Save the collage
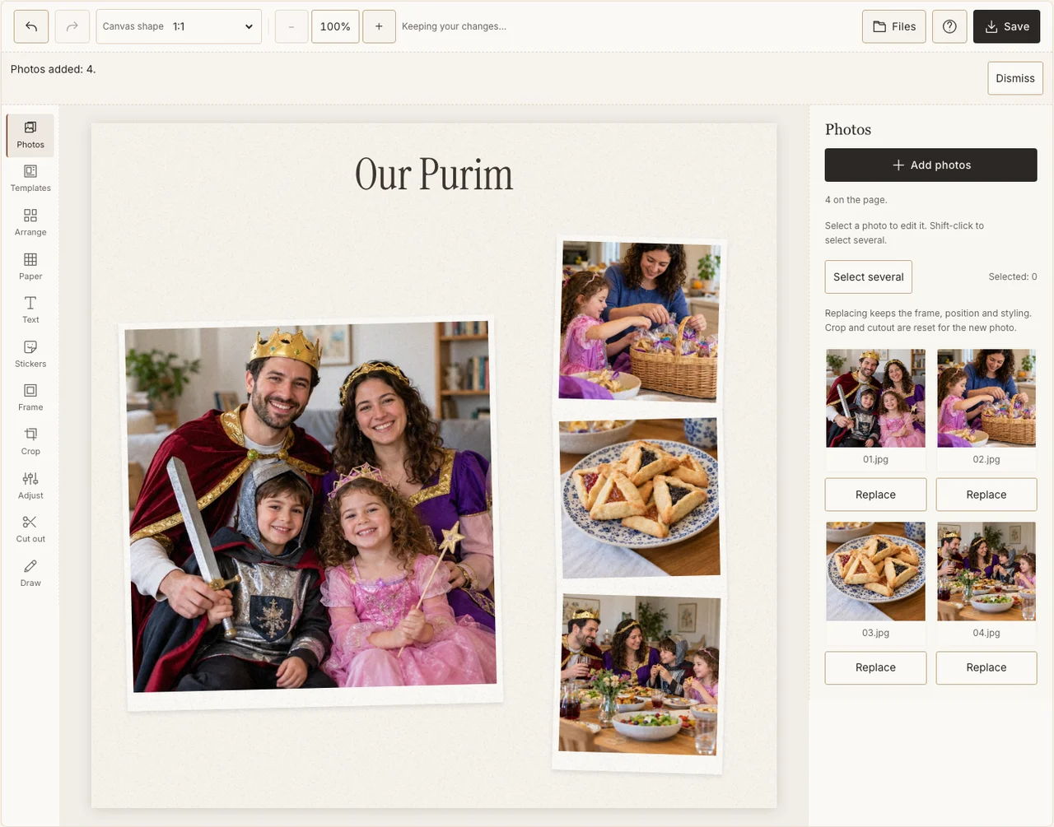Image resolution: width=1054 pixels, height=827 pixels. tap(1007, 26)
